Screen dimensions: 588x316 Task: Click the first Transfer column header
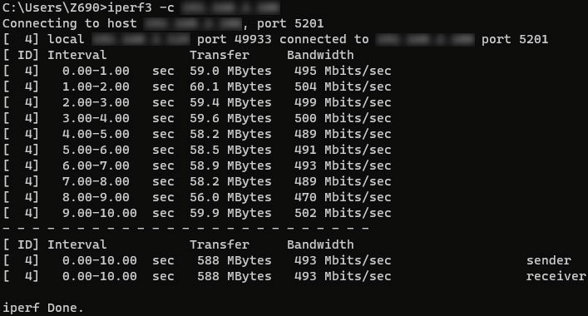220,55
